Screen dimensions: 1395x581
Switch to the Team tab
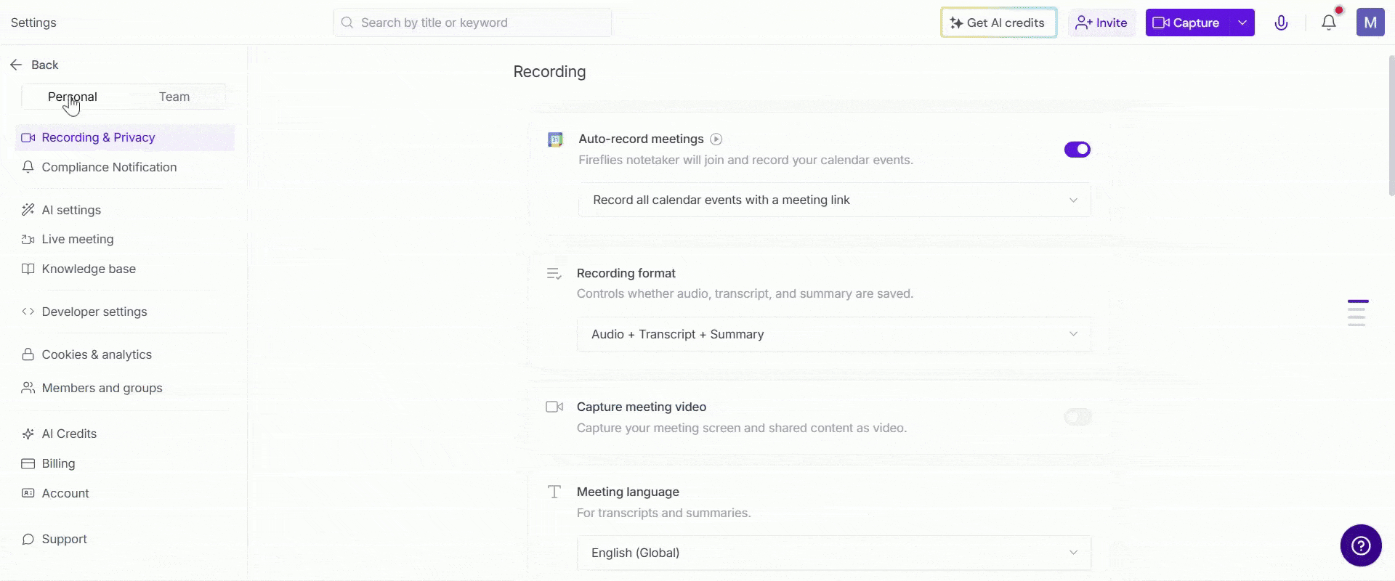pyautogui.click(x=174, y=97)
